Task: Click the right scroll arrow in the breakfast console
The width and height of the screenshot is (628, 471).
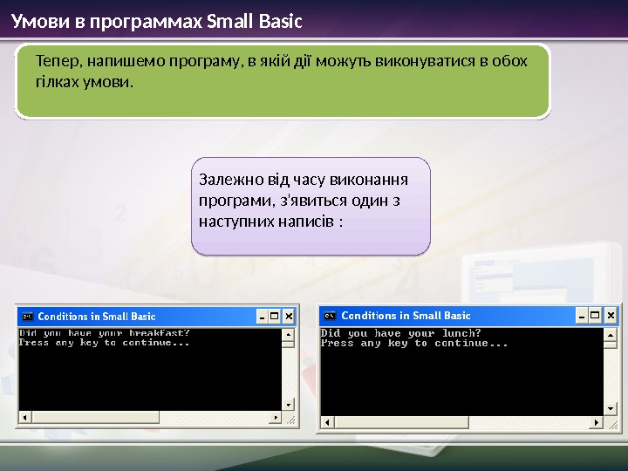Action: coord(276,417)
